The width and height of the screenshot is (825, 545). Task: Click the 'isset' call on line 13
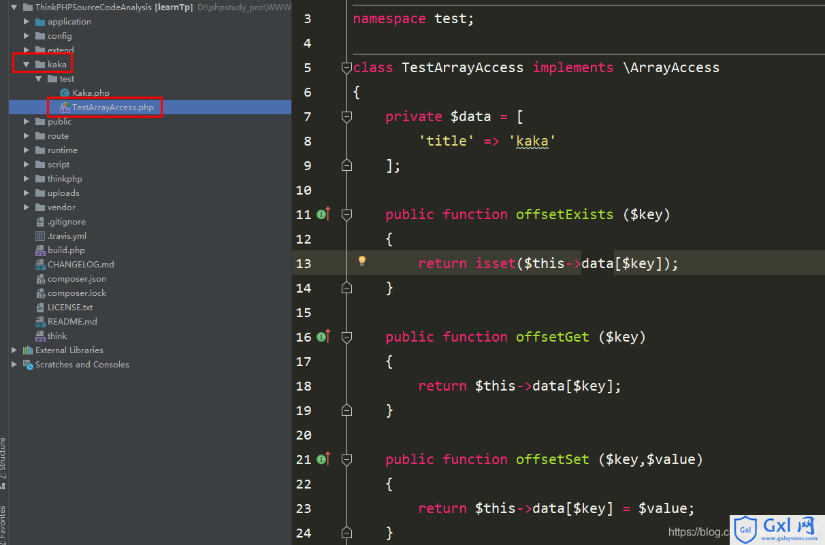[496, 263]
